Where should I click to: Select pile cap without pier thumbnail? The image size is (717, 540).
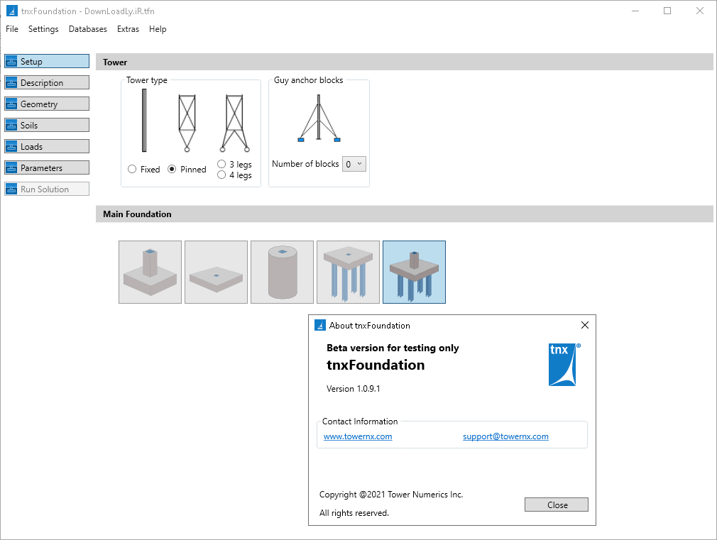(x=348, y=272)
